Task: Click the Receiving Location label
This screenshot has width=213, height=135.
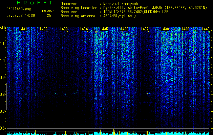Action: click(79, 8)
